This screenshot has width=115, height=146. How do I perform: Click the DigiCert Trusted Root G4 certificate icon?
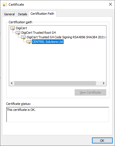tap(18, 33)
